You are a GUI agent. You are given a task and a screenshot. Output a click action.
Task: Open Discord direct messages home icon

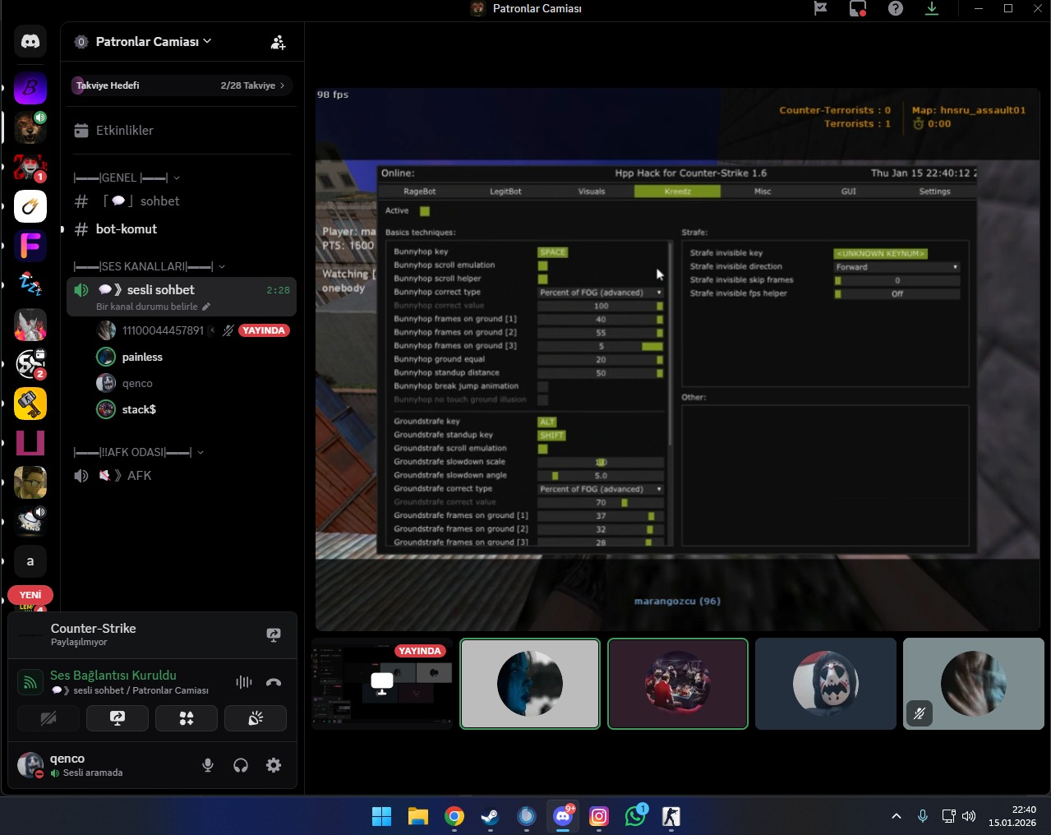[30, 41]
